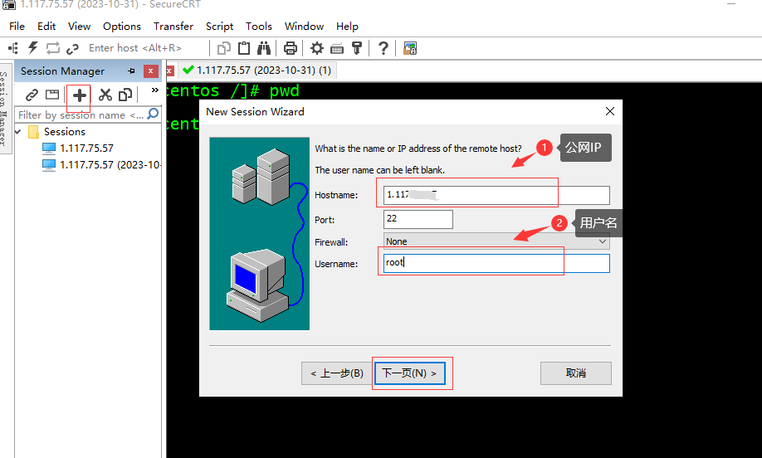Open the Keymap Editor keyboard icon
Viewport: 762px width, 458px height.
pos(337,49)
